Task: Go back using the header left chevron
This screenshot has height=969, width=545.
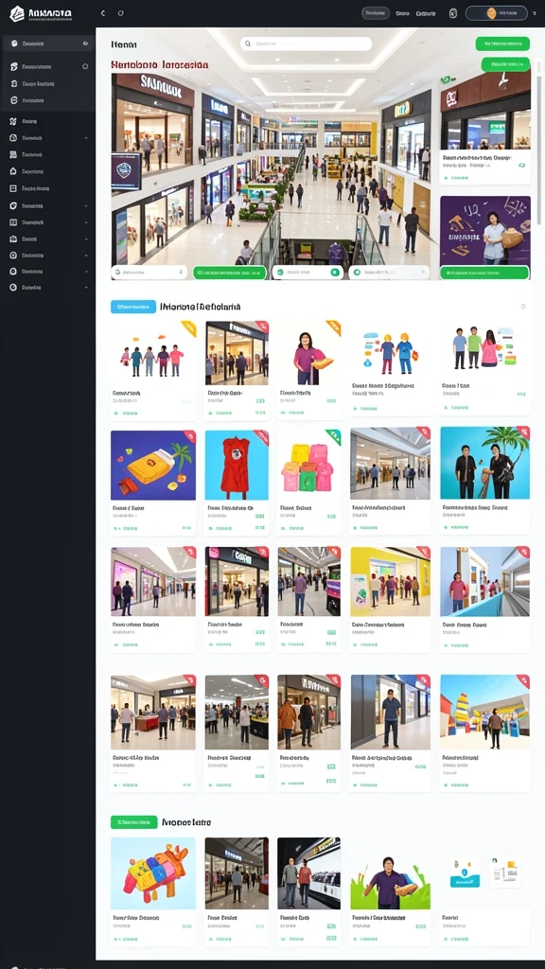Action: (x=103, y=13)
